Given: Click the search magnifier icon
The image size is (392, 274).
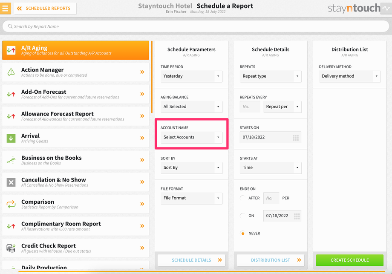Looking at the screenshot, I should [10, 26].
